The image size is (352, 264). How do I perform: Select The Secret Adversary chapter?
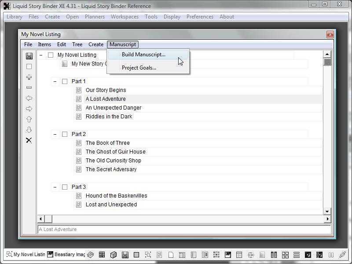click(x=111, y=169)
